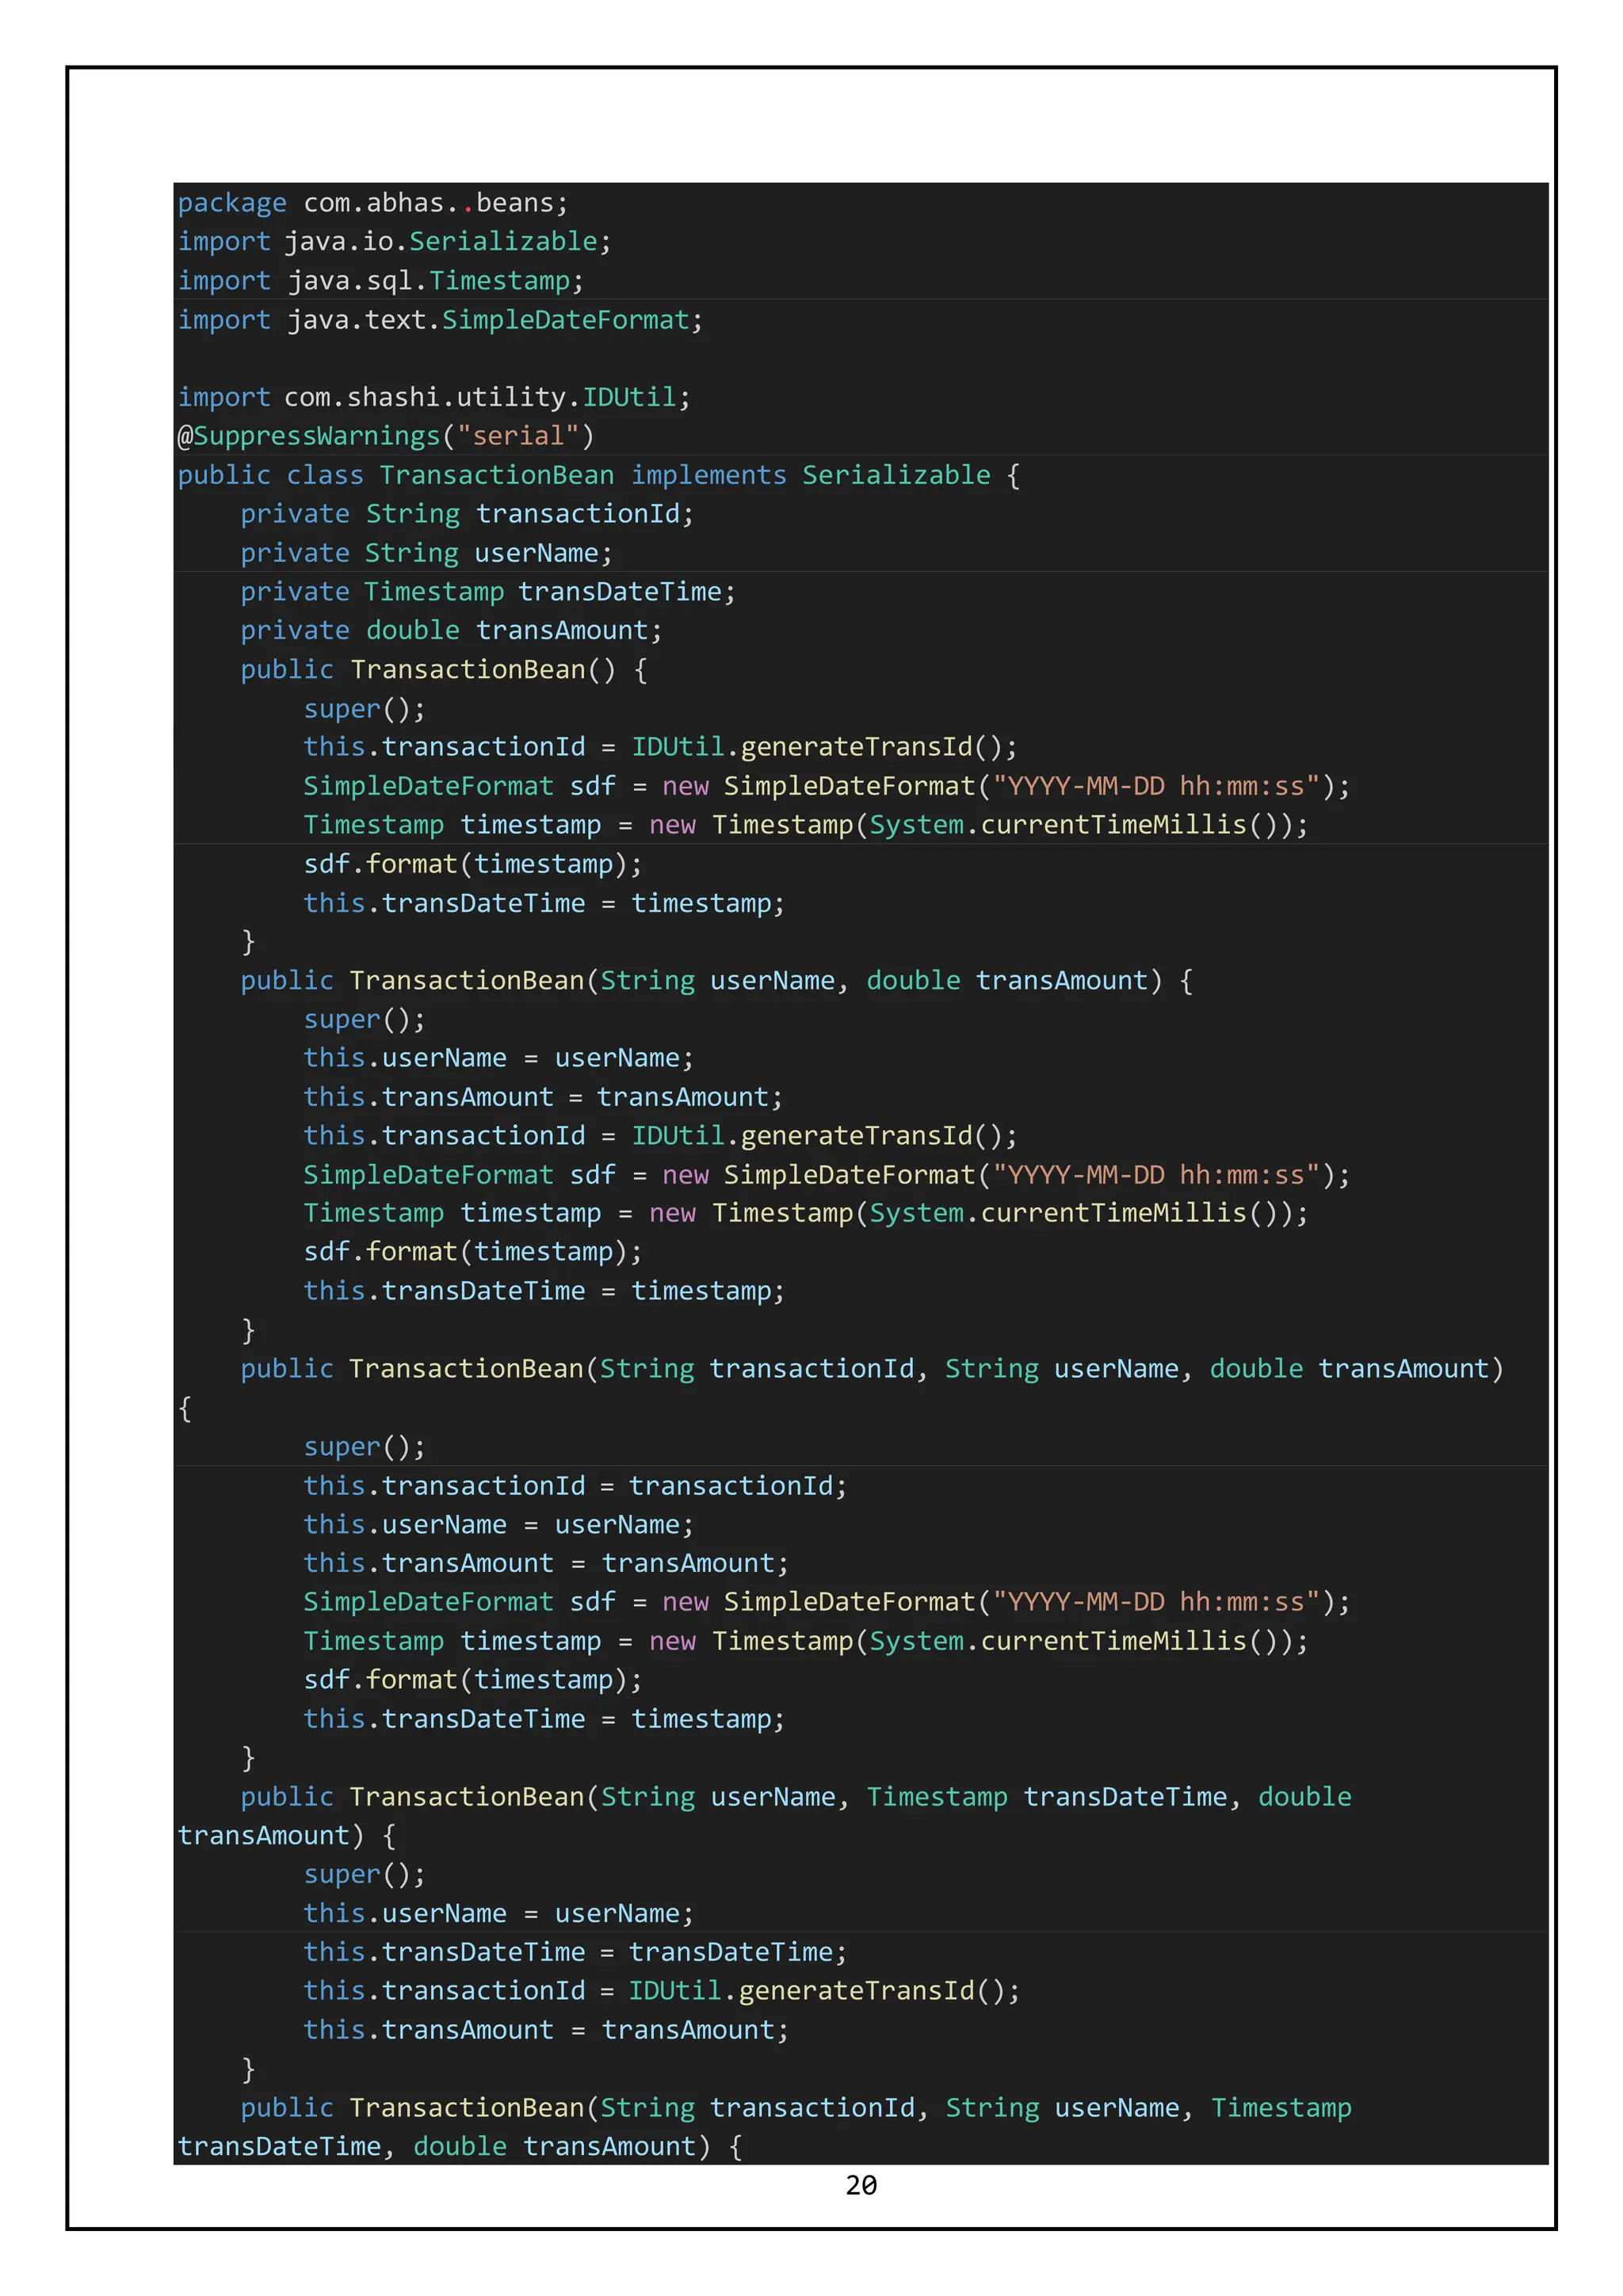Screen dimensions: 1623x2296
Task: Click 'this.transDateTime = transDateTime;' line
Action: (x=575, y=1952)
